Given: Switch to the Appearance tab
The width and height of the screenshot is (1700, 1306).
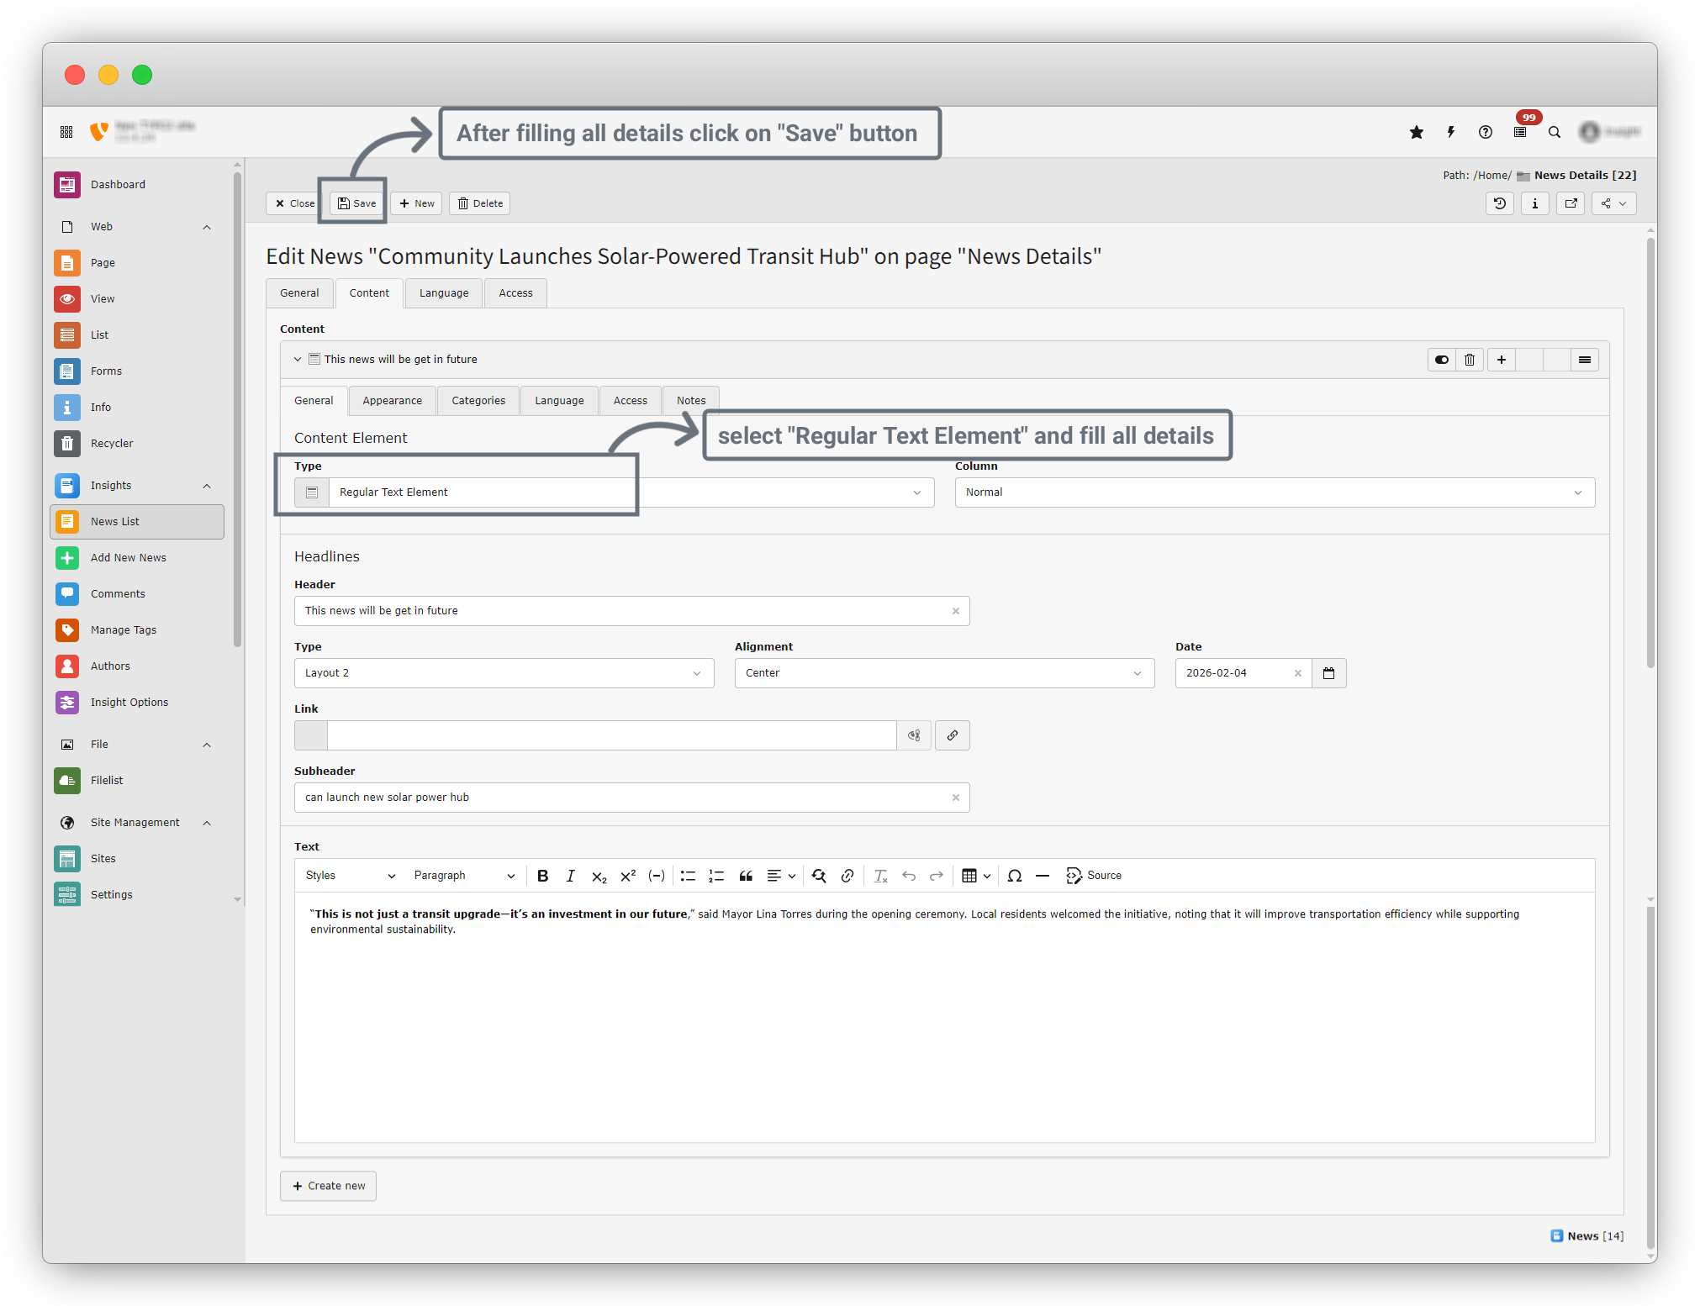Looking at the screenshot, I should click(392, 401).
